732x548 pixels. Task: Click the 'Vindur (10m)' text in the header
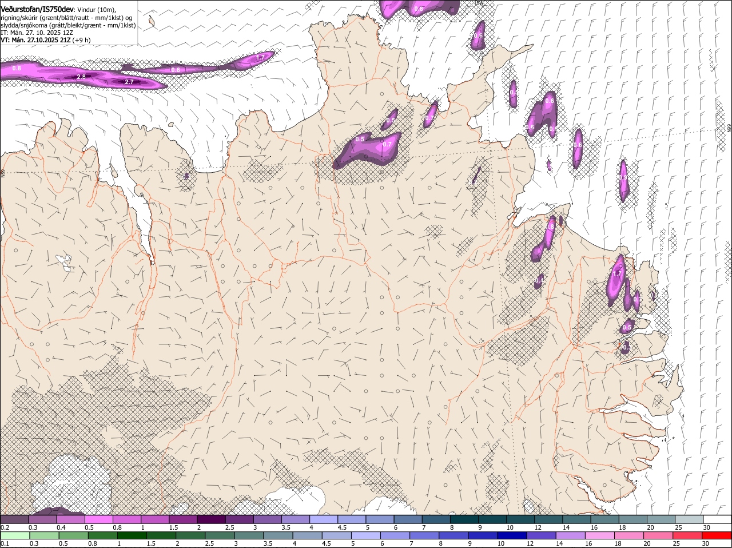97,10
